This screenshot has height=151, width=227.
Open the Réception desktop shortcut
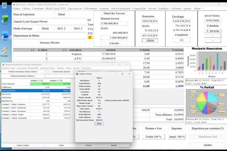[5, 52]
